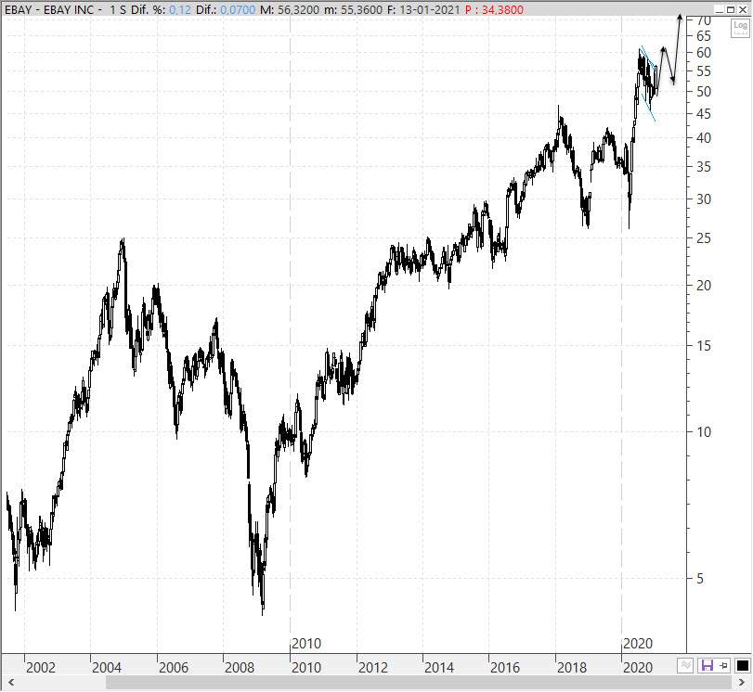Screen dimensions: 753x692
Task: Click the 2016 year label
Action: click(x=505, y=668)
